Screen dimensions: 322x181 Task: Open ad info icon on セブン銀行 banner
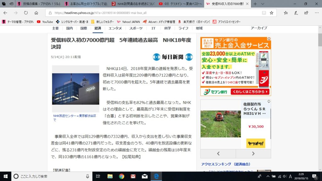tap(269, 39)
